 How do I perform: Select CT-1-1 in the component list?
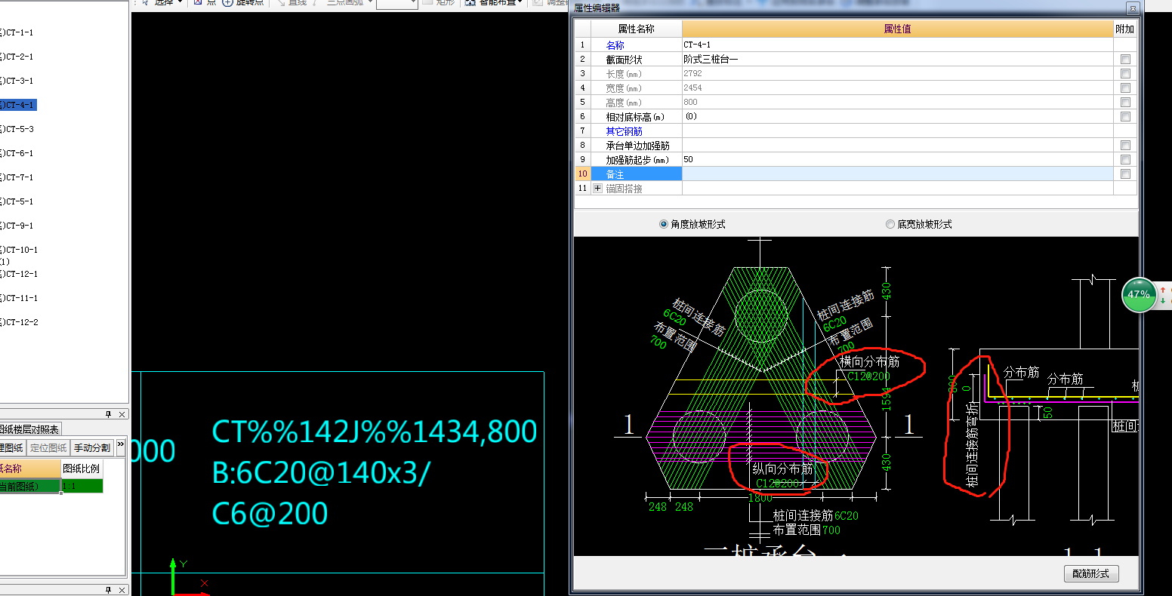coord(18,32)
